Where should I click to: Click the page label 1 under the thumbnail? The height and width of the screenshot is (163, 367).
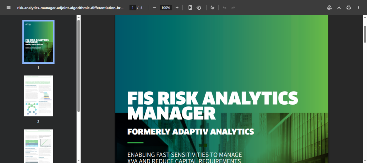(x=38, y=67)
